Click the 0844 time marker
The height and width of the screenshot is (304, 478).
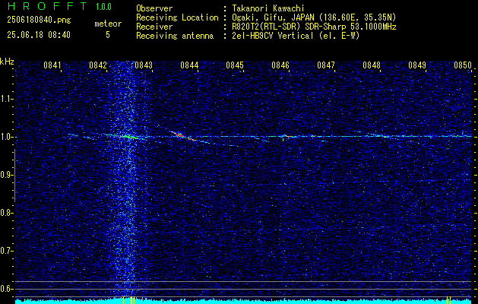(189, 65)
